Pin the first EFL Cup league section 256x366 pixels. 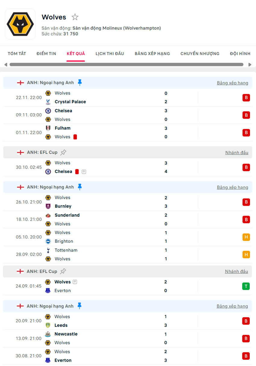click(x=63, y=152)
